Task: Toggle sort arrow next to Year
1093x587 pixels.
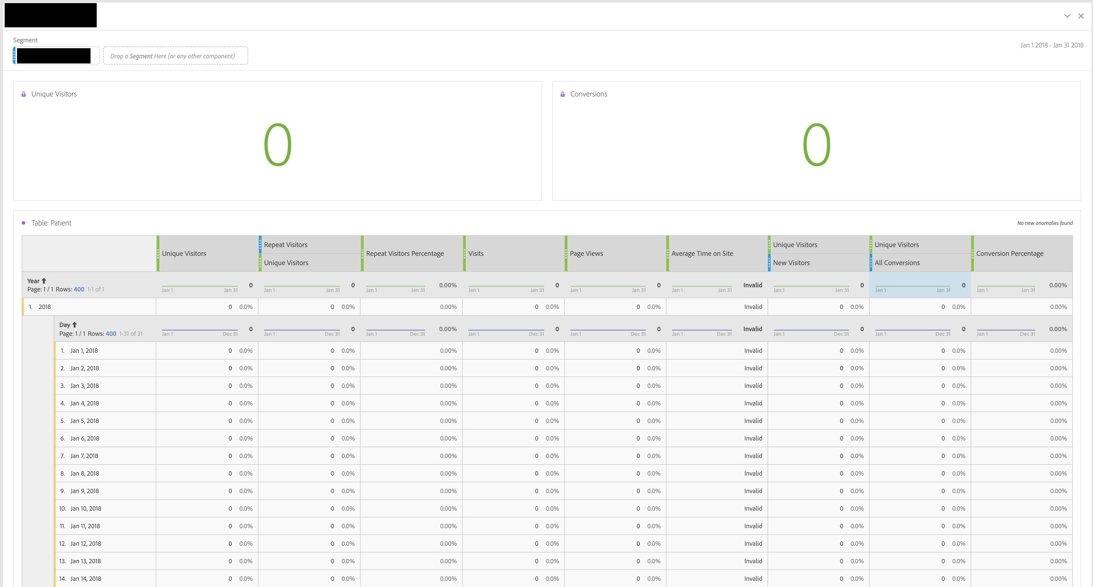Action: click(44, 281)
